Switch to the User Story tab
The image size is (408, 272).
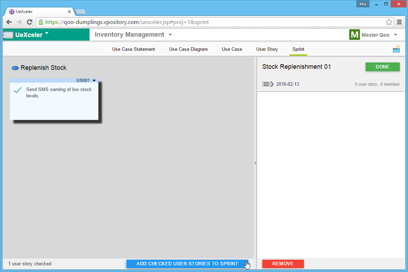pyautogui.click(x=267, y=49)
